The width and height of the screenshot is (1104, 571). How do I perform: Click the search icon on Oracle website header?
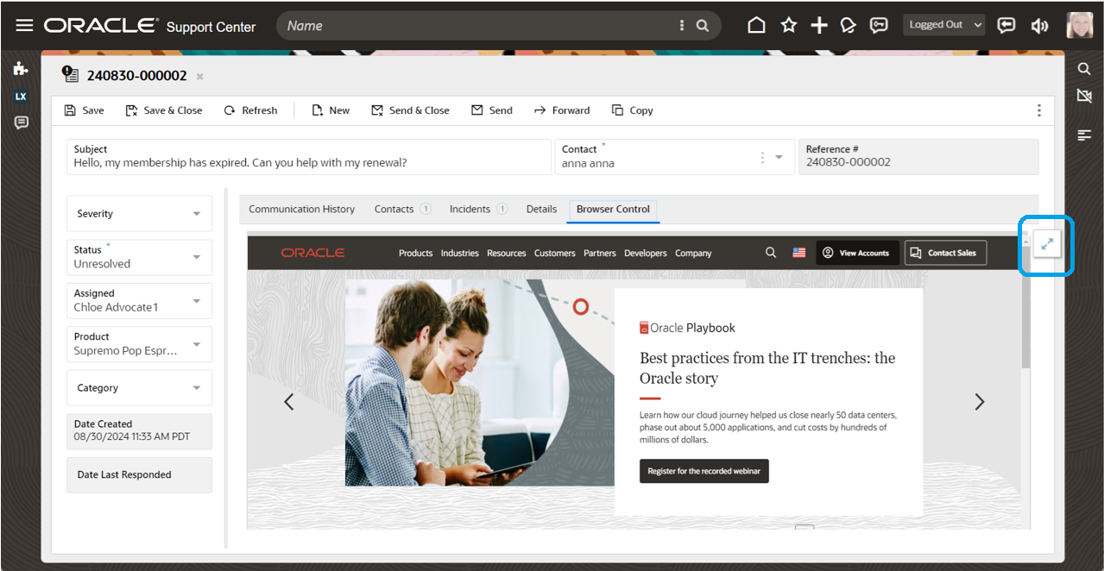(771, 253)
